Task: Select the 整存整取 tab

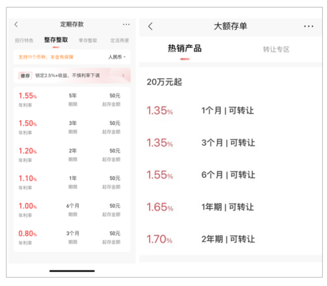Action: [56, 40]
